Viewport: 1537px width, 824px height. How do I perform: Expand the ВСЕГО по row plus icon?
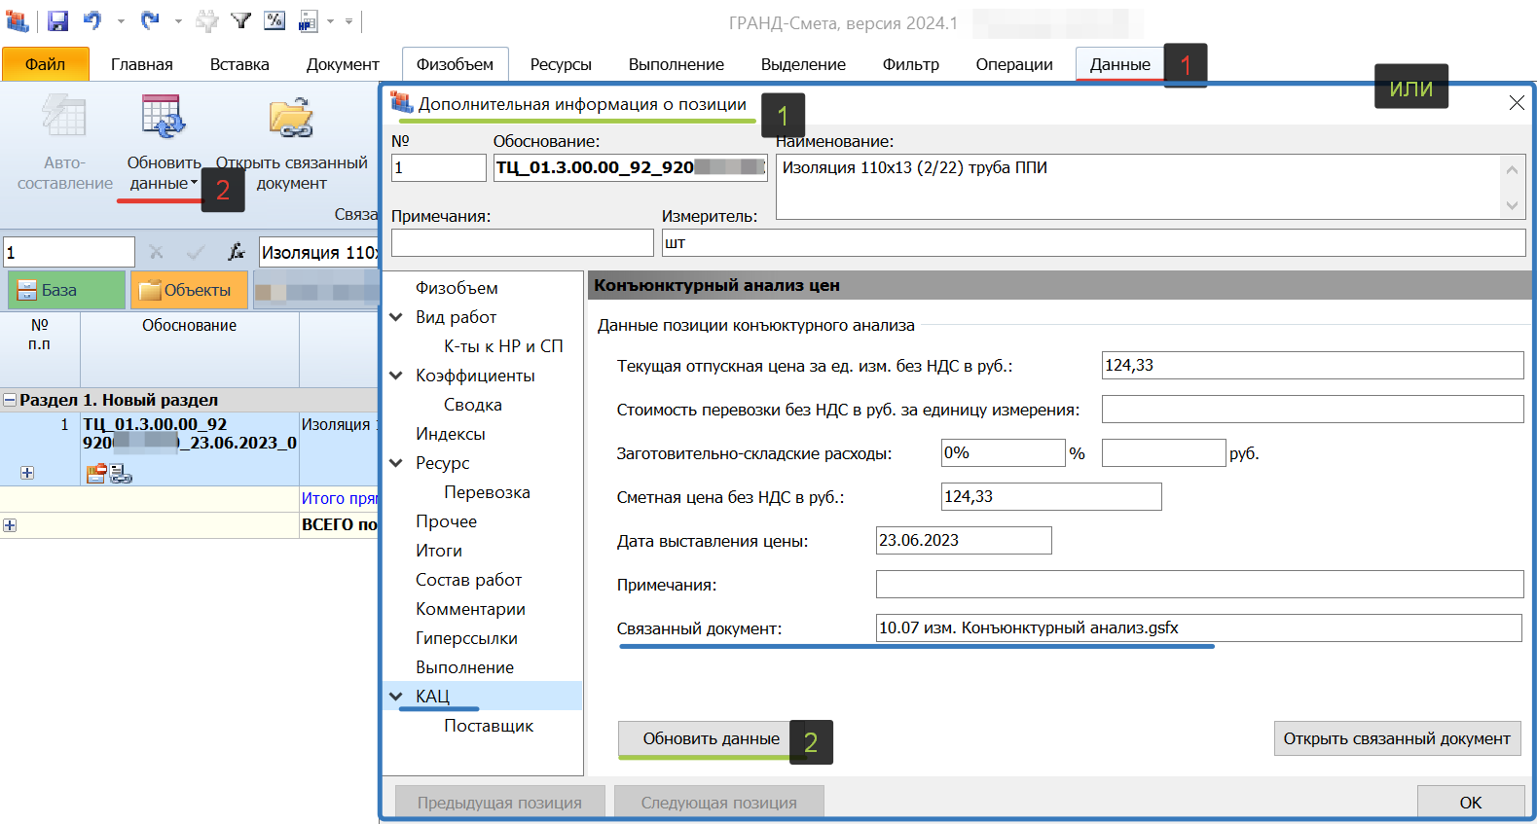pyautogui.click(x=10, y=525)
